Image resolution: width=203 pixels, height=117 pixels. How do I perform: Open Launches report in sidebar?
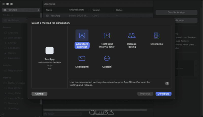14,58
